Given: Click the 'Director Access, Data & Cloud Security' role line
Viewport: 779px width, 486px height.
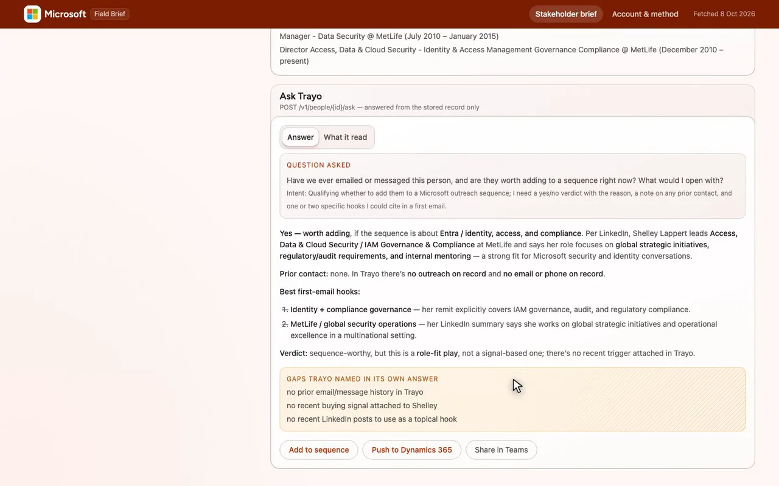Looking at the screenshot, I should click(x=501, y=55).
